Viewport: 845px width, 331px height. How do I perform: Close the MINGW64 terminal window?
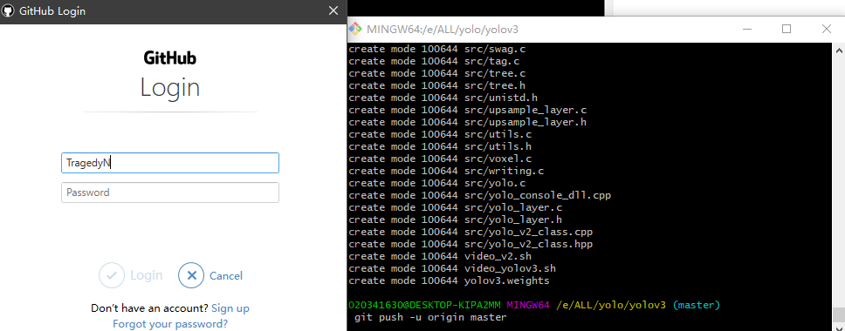click(x=826, y=29)
